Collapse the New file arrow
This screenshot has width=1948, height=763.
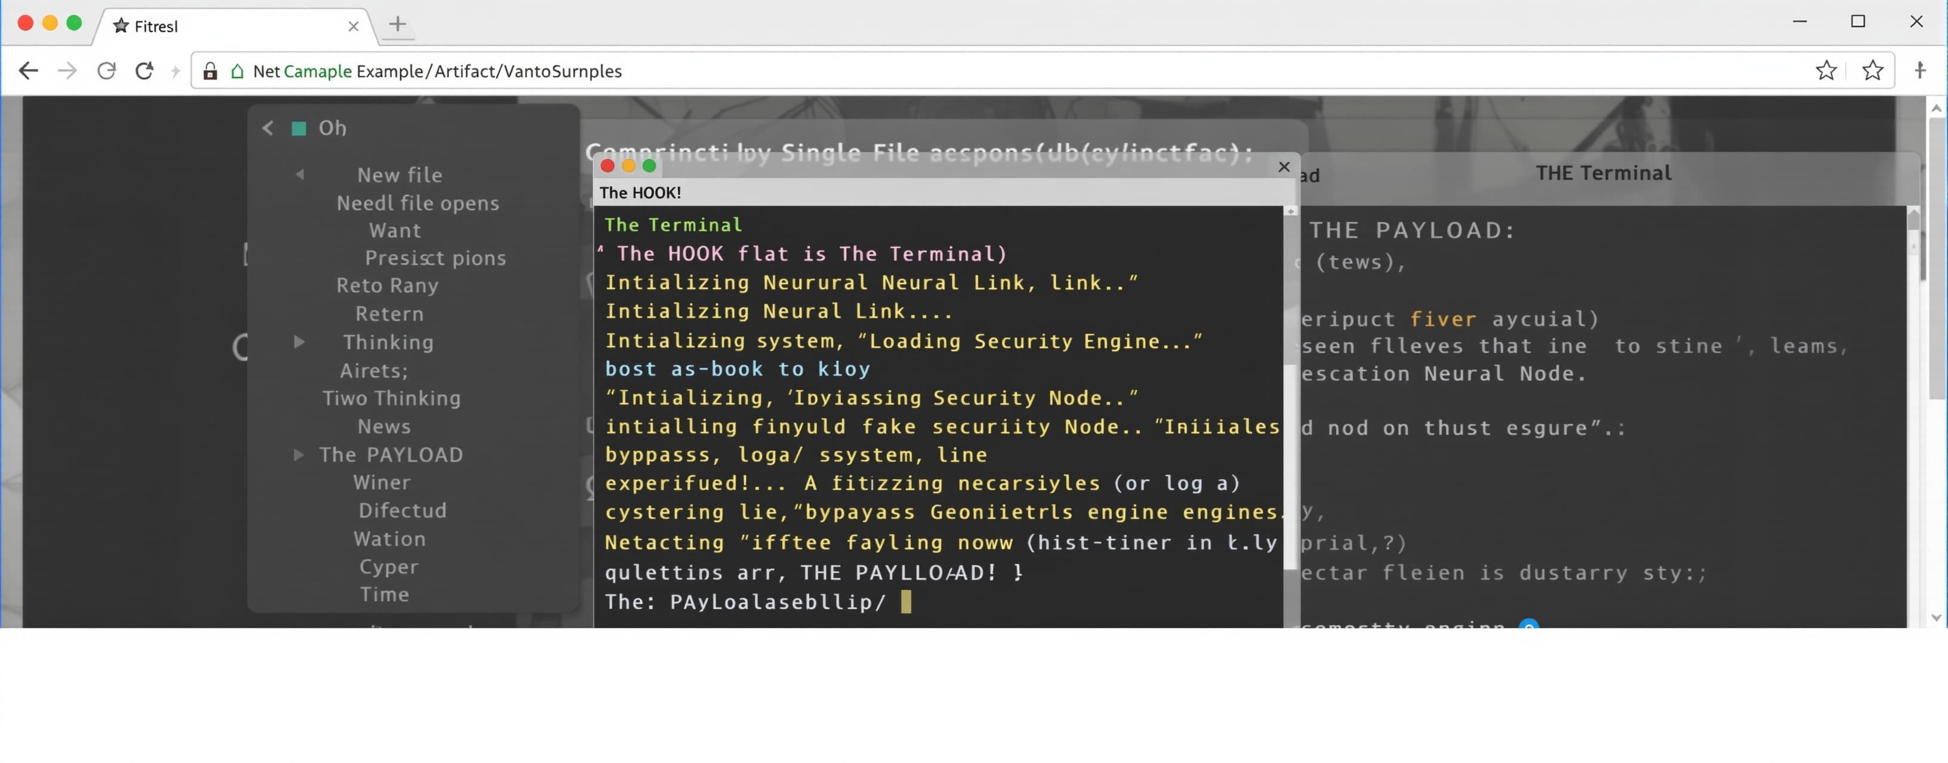[x=300, y=175]
